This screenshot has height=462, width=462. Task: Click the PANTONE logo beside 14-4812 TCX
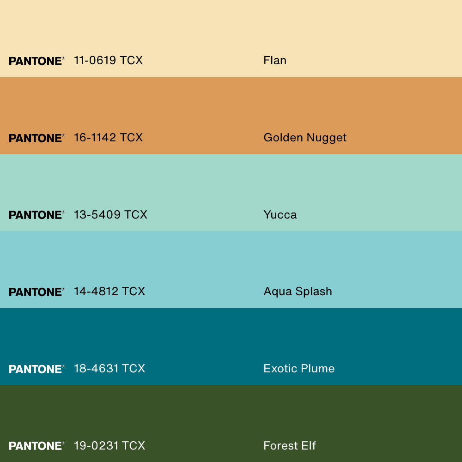point(36,292)
